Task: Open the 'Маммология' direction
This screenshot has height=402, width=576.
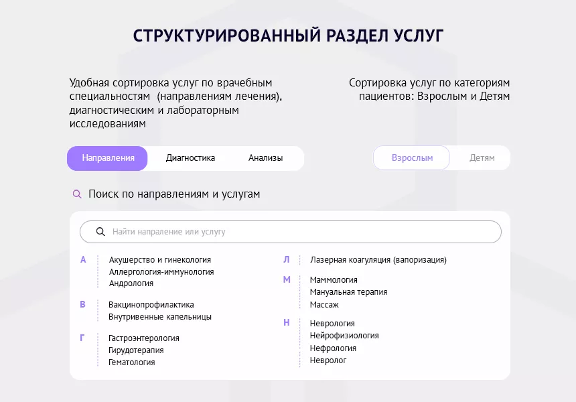Action: [334, 280]
